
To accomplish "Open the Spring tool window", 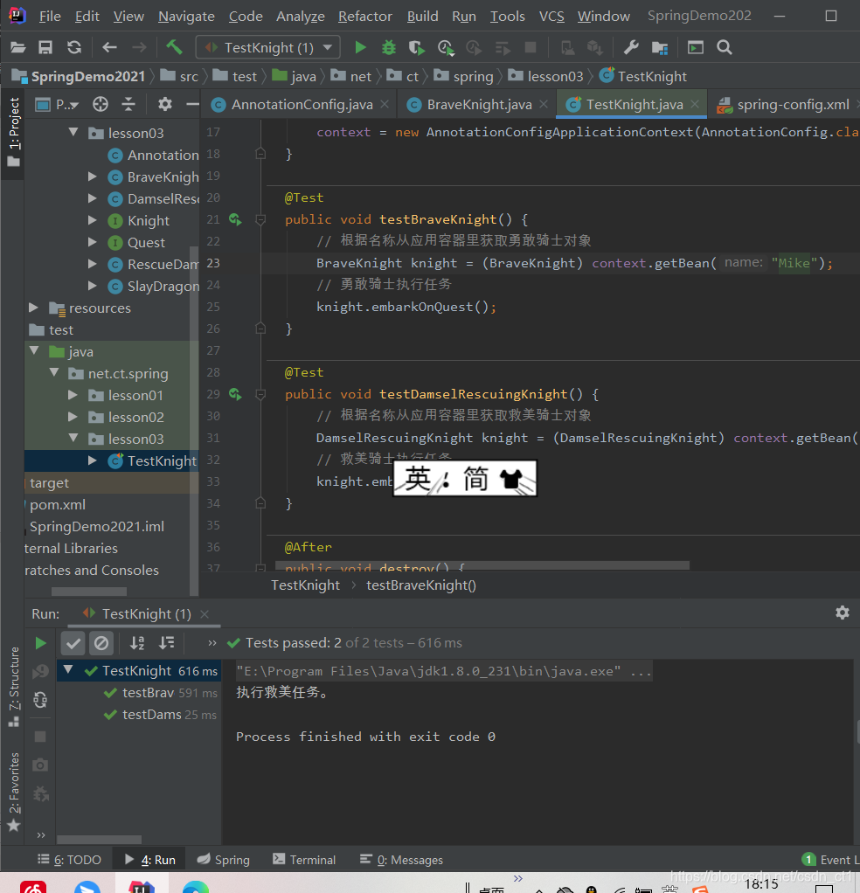I will [x=223, y=860].
